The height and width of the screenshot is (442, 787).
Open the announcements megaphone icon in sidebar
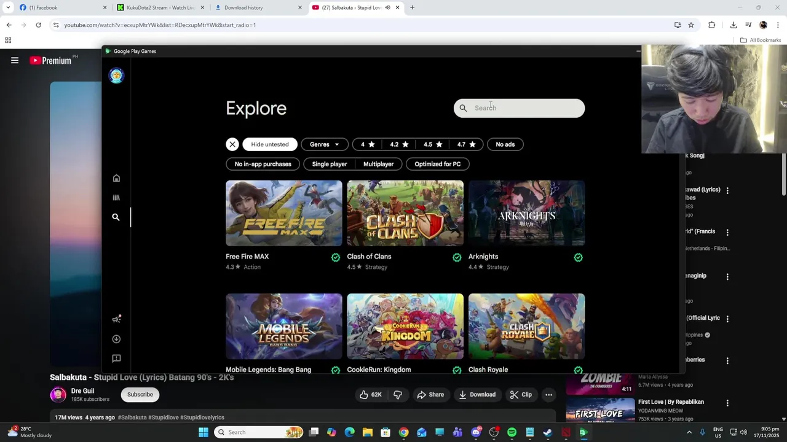116,319
